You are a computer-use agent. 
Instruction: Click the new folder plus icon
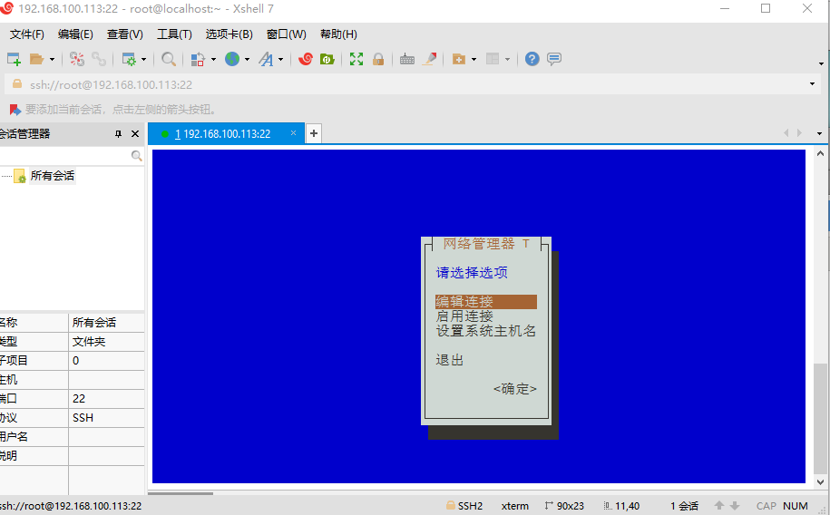point(458,59)
